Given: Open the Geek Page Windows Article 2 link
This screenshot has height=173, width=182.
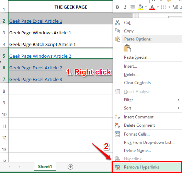Looking at the screenshot, I should [x=40, y=56].
